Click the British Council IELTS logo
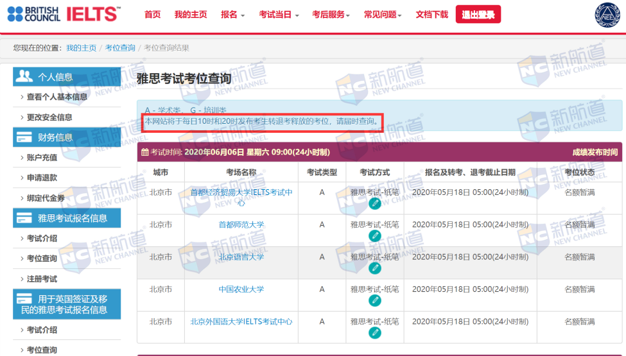This screenshot has height=356, width=626. coord(64,14)
